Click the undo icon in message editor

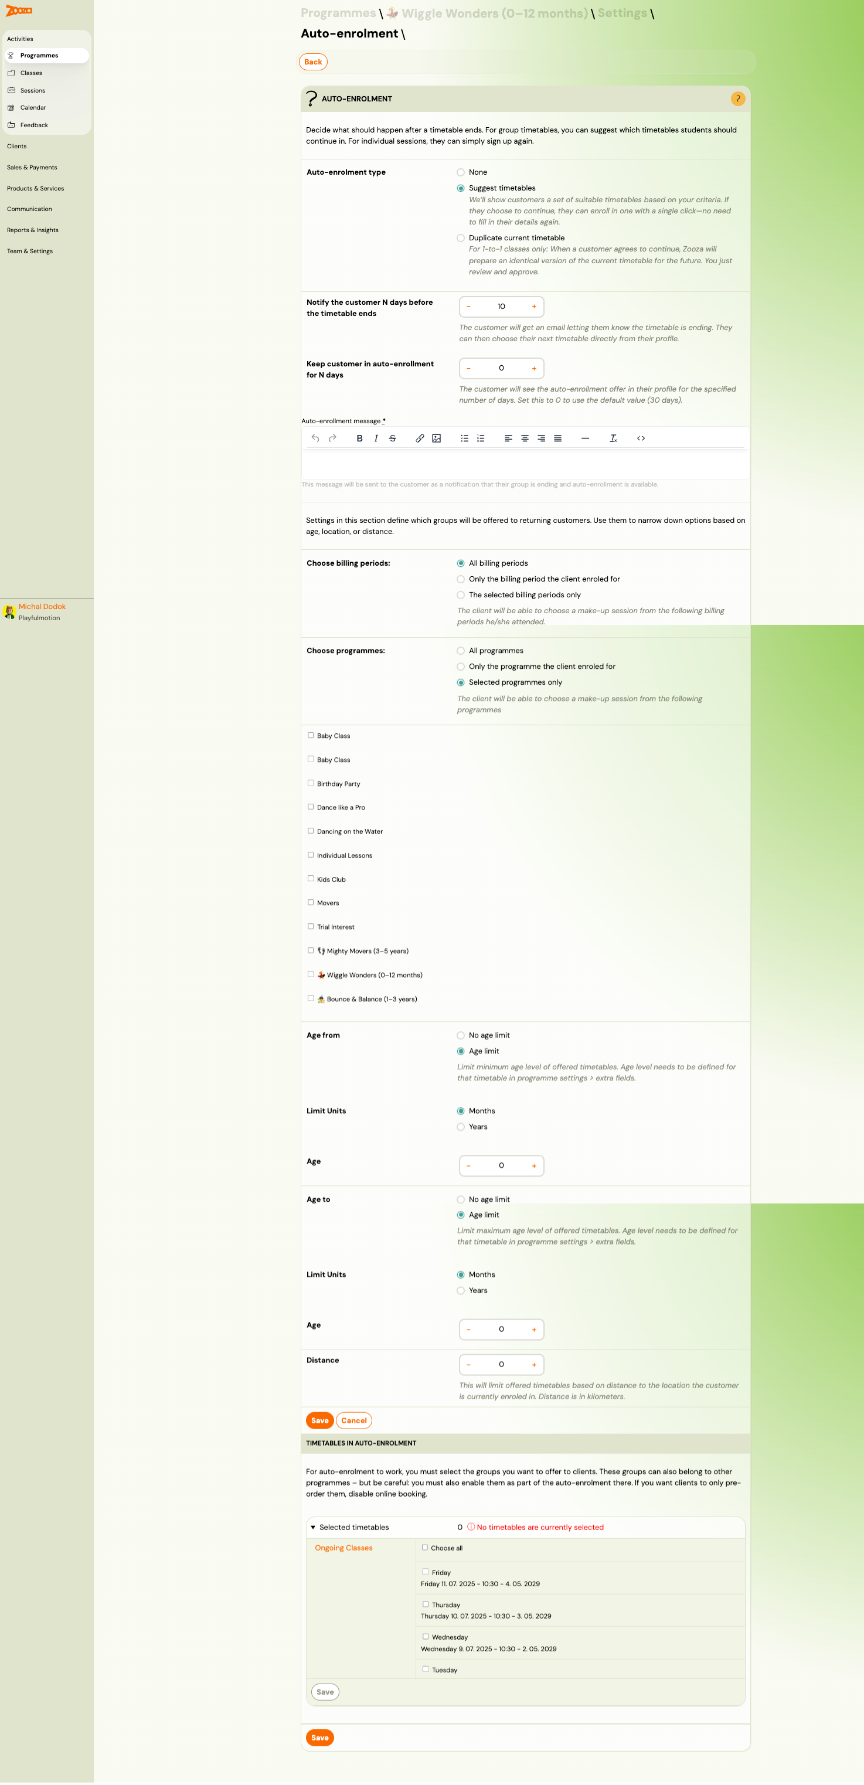point(315,438)
